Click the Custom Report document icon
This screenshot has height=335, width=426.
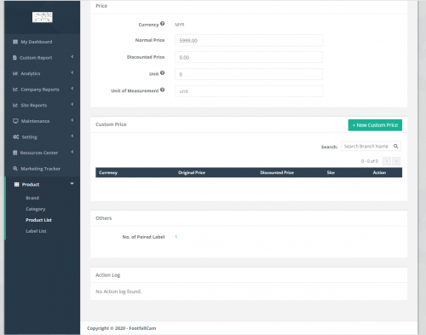tap(14, 58)
